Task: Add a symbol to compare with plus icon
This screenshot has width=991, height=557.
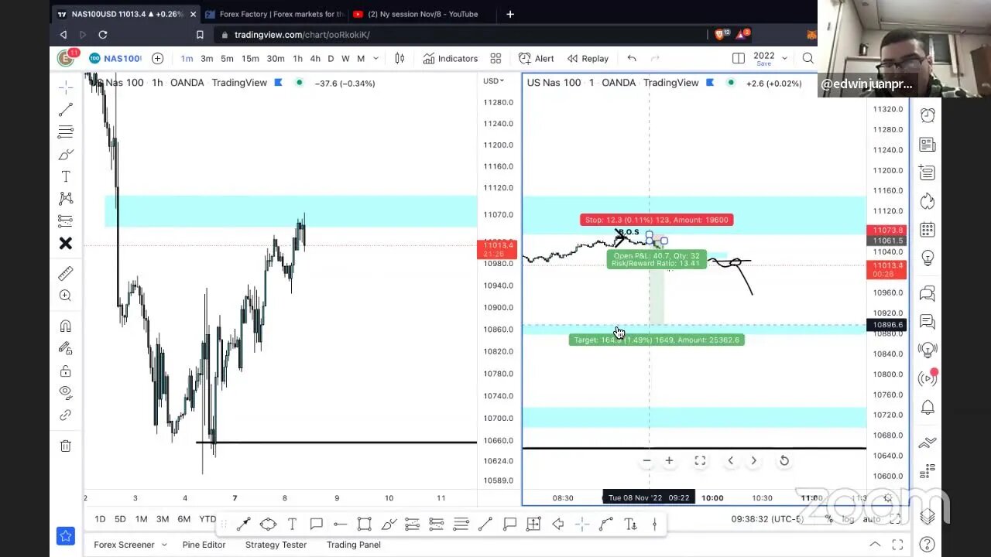Action: (157, 58)
